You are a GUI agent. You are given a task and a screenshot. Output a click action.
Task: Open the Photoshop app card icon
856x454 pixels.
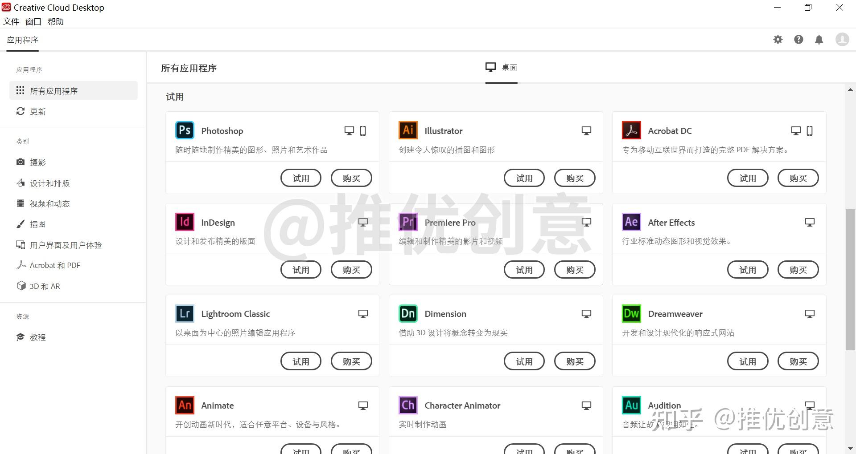click(x=184, y=130)
